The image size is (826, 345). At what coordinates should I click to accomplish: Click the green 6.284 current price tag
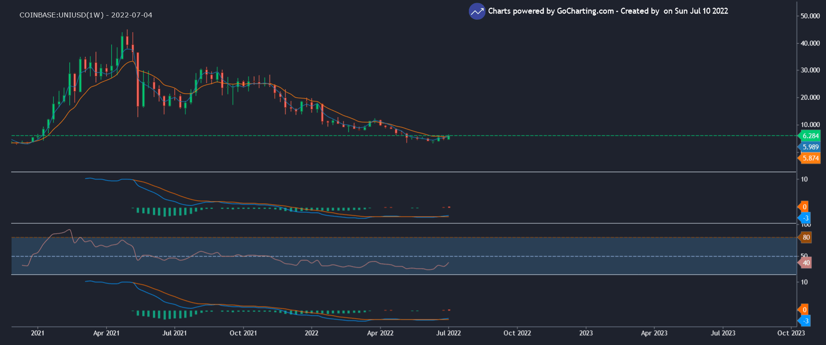(x=810, y=136)
